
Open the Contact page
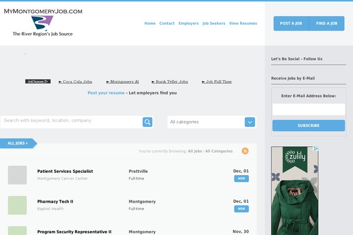[x=167, y=23]
